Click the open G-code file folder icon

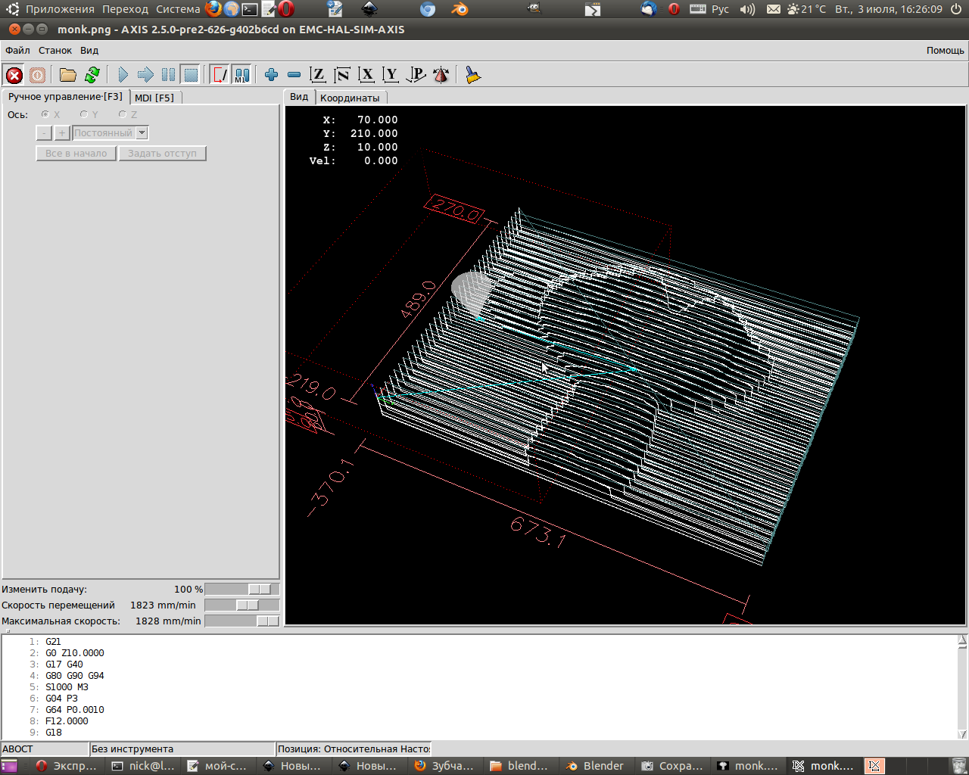(x=68, y=75)
